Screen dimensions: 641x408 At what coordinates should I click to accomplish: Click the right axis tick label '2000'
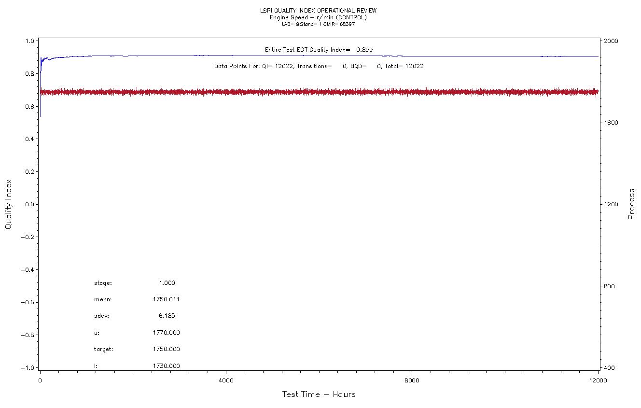(611, 41)
